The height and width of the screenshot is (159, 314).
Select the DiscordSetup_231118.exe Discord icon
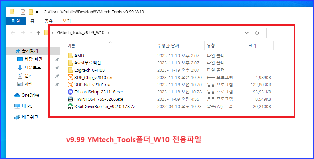pyautogui.click(x=70, y=92)
